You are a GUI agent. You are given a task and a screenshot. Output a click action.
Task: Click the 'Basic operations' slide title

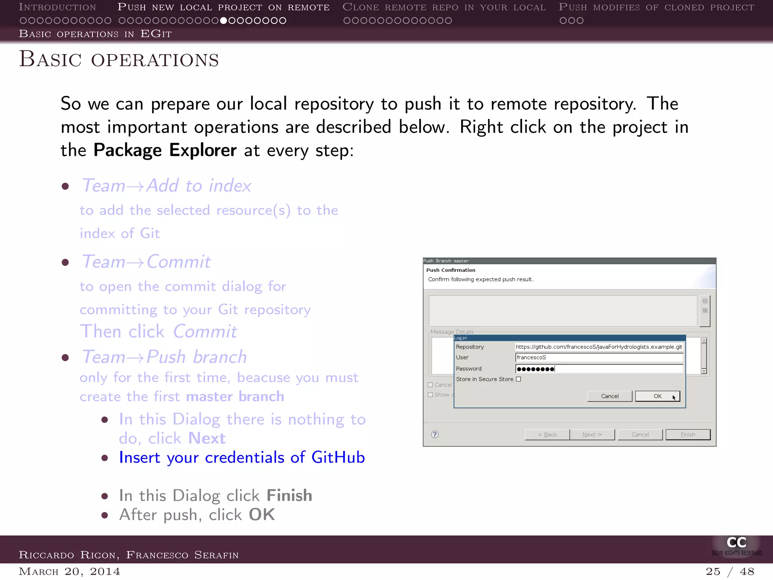pyautogui.click(x=119, y=59)
